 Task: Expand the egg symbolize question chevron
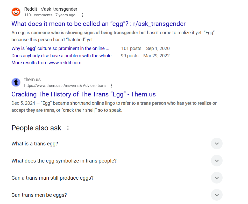[217, 161]
